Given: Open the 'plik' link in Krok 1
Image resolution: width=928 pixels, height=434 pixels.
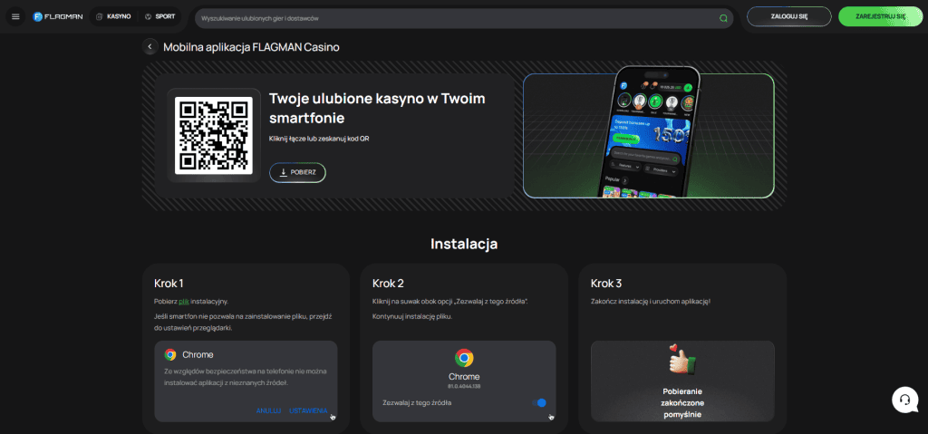Looking at the screenshot, I should coord(184,302).
